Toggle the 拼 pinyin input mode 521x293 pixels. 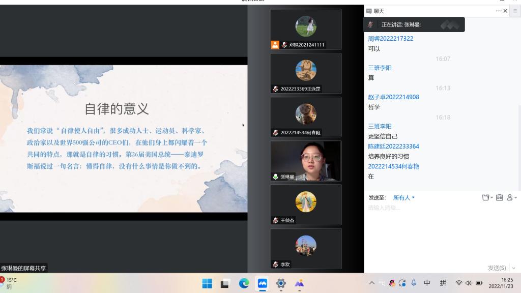(443, 283)
